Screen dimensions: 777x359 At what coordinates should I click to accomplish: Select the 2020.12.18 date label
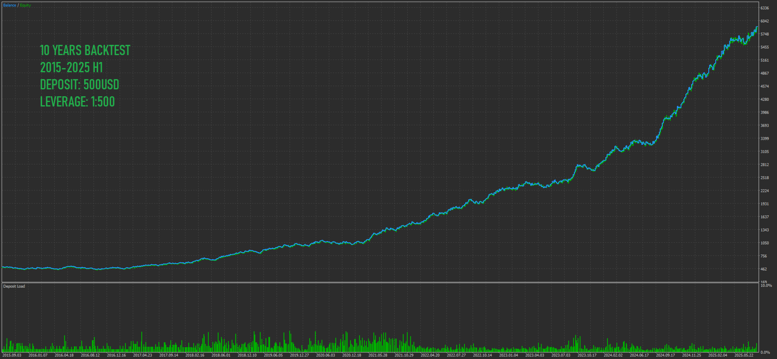pyautogui.click(x=352, y=355)
